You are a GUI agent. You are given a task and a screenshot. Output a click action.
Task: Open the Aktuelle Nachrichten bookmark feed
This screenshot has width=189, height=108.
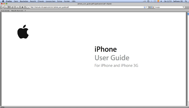click(x=18, y=10)
